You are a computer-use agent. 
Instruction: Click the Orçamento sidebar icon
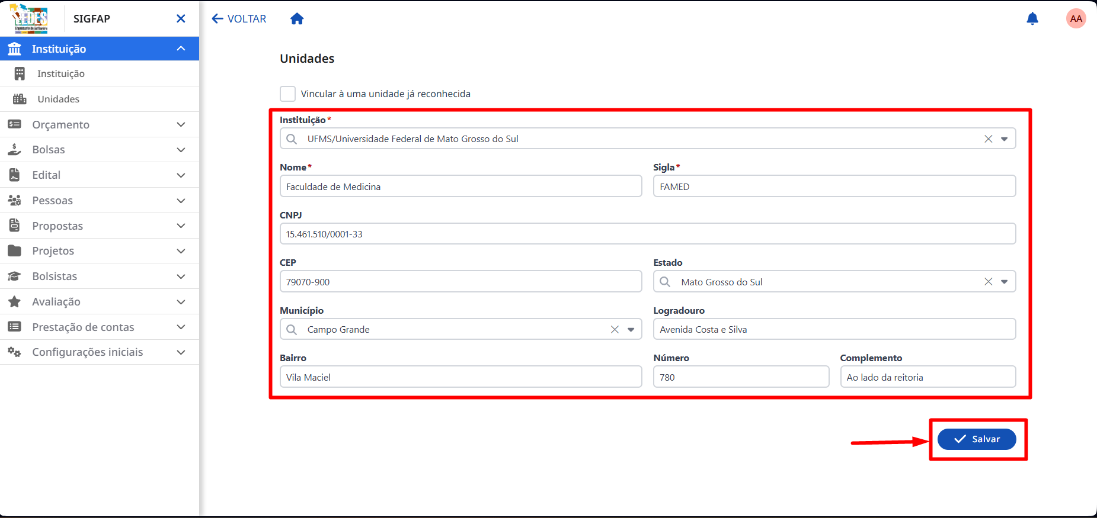point(15,124)
